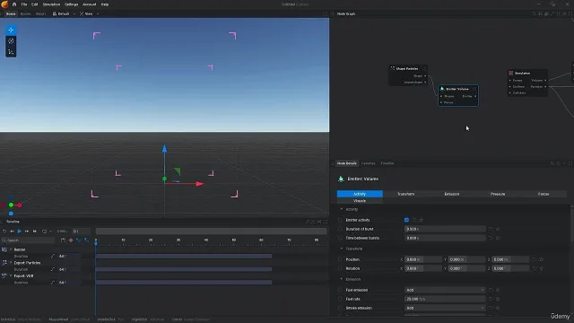574x323 pixels.
Task: Click the Fuel rate value field
Action: coord(445,299)
